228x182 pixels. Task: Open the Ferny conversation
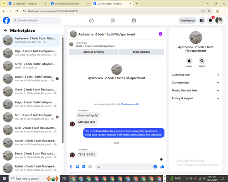click(x=31, y=66)
